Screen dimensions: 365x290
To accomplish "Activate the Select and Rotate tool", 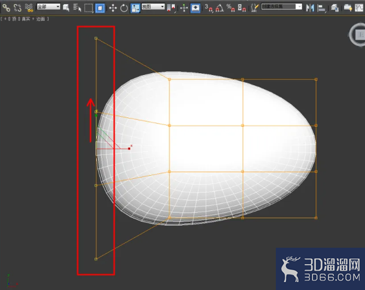I will tap(124, 8).
